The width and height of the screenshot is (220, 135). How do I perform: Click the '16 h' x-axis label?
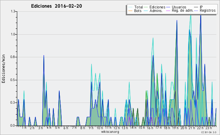150,128
